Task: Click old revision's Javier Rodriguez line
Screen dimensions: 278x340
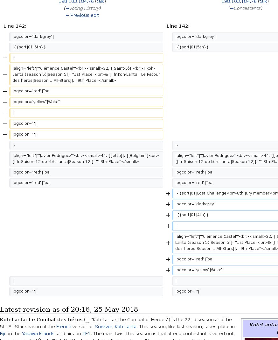Action: point(86,159)
